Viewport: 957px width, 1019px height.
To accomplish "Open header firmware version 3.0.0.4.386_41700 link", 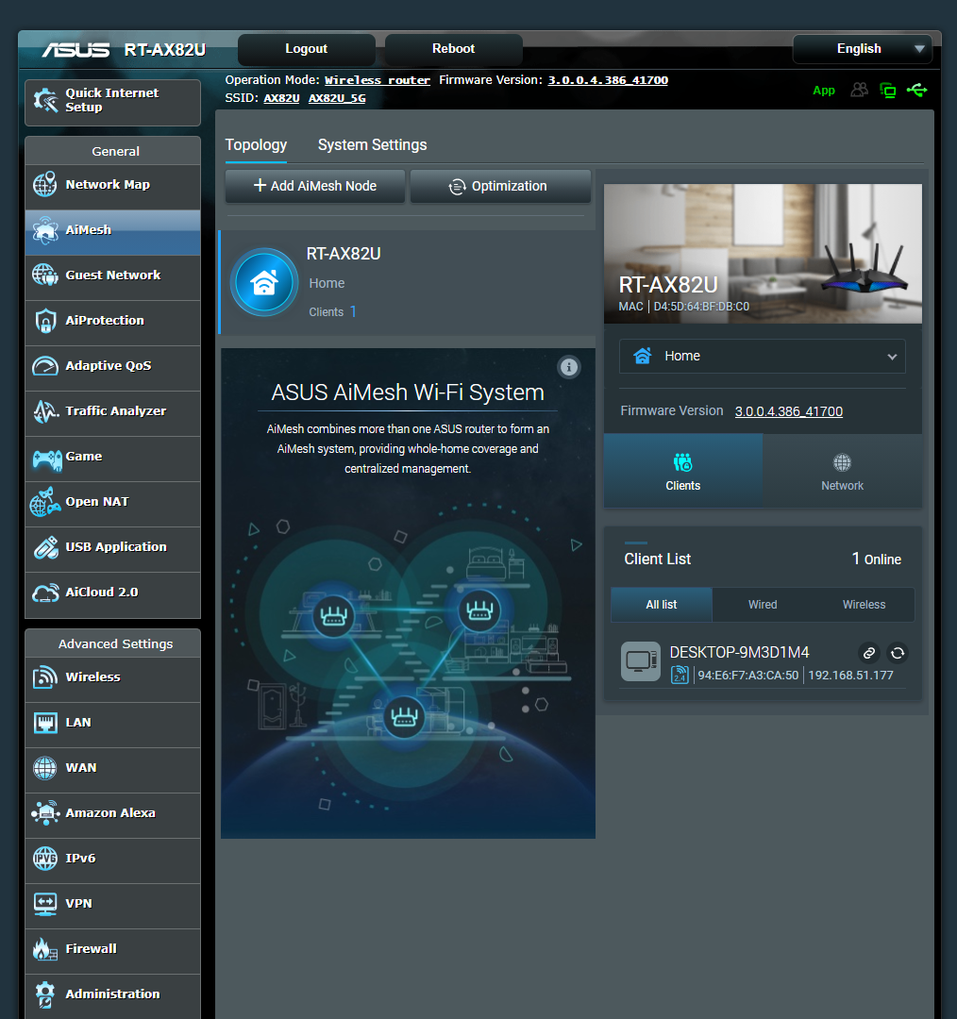I will pos(608,80).
